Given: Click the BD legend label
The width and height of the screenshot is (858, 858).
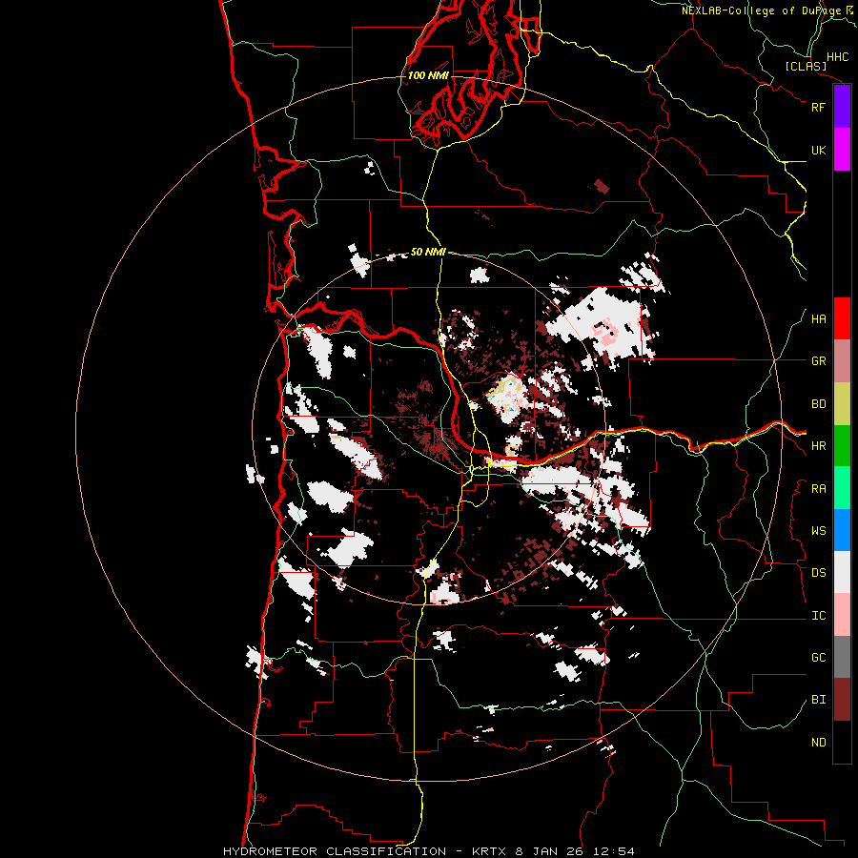Looking at the screenshot, I should pos(818,404).
